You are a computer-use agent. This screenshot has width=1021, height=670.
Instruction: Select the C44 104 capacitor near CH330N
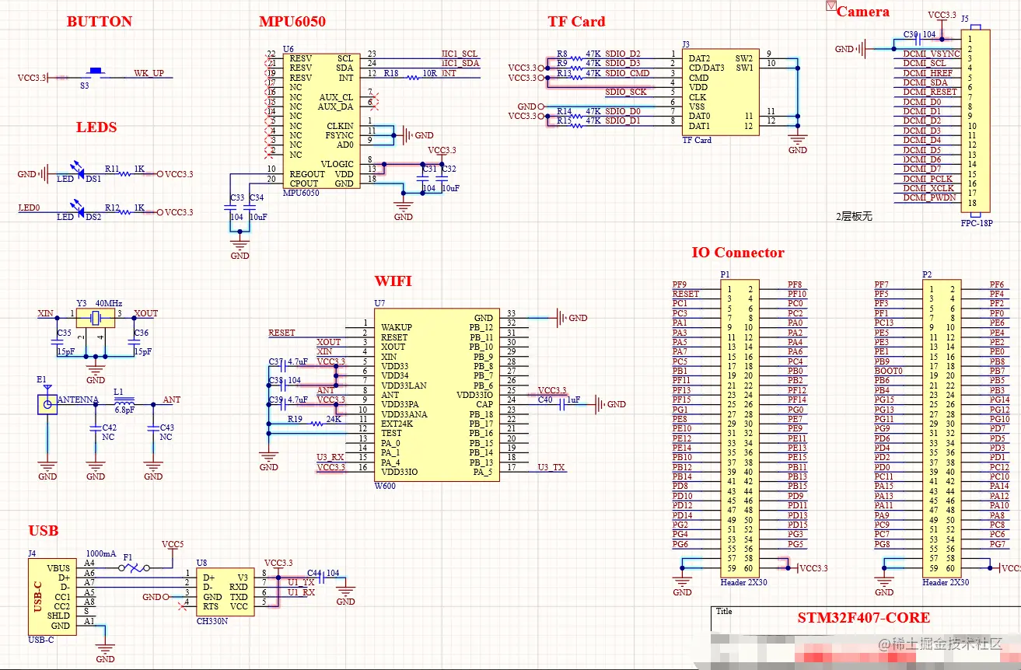pyautogui.click(x=321, y=578)
